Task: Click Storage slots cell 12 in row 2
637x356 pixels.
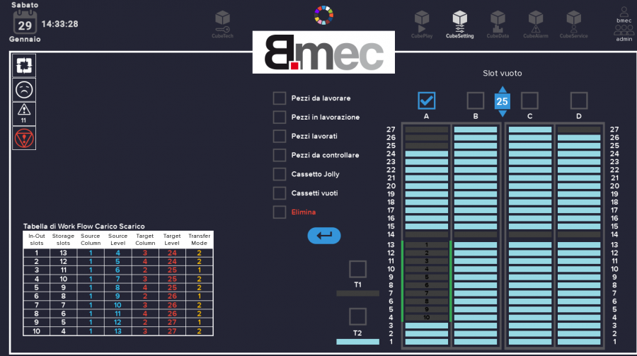Action: [x=64, y=262]
